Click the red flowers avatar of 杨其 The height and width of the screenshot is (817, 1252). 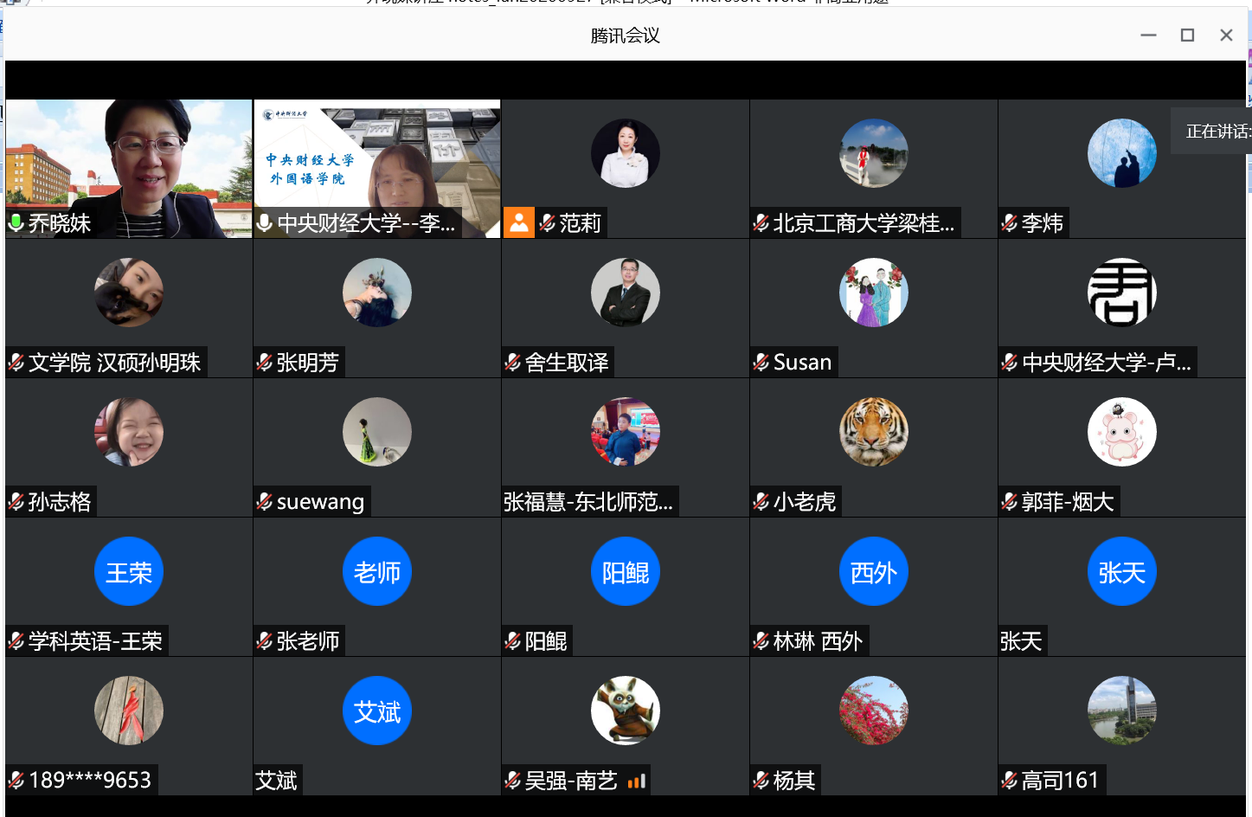coord(874,711)
